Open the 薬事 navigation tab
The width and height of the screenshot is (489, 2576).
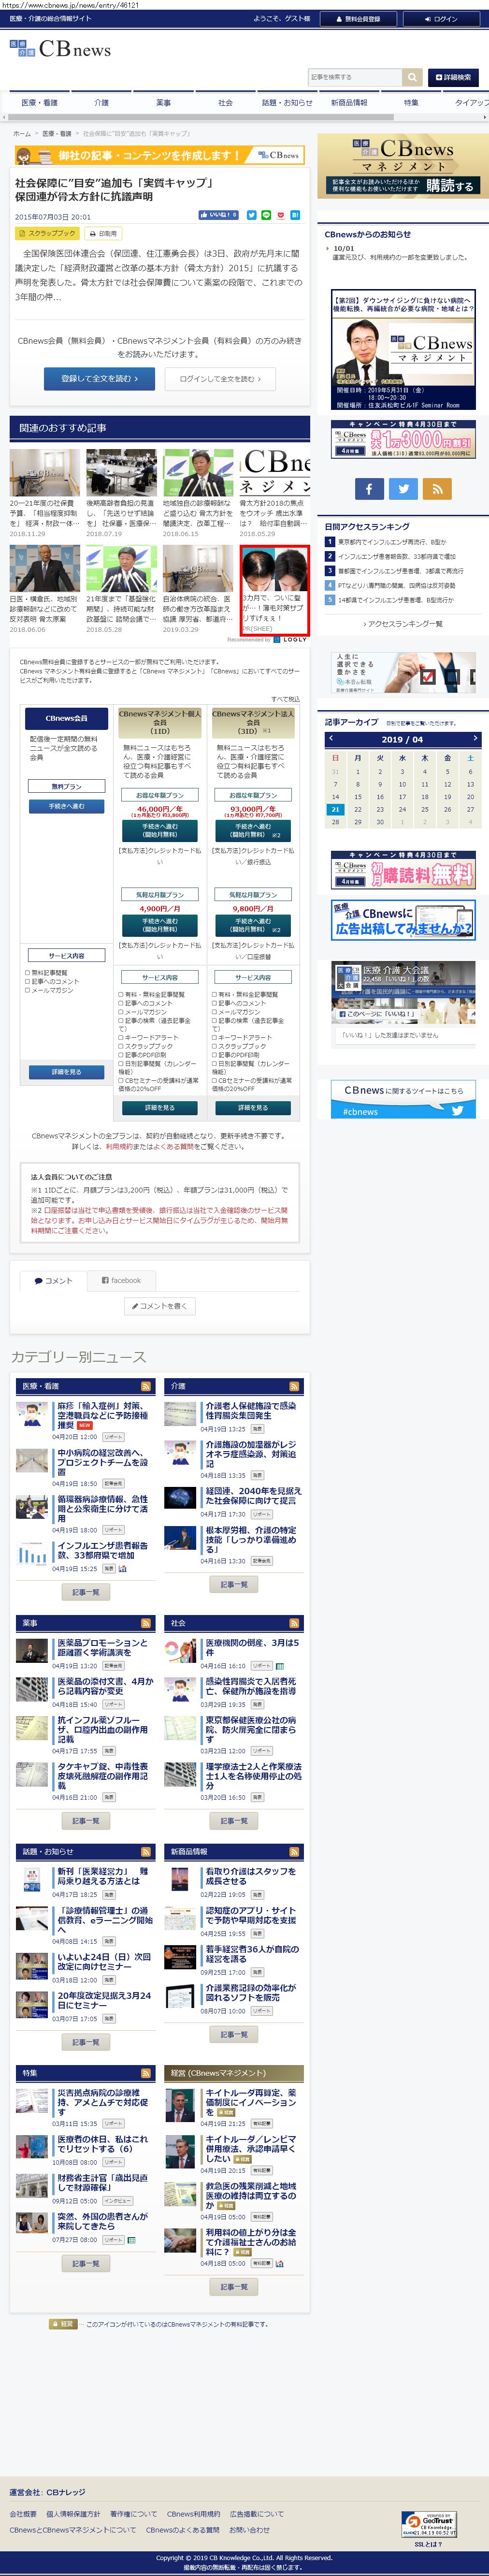pyautogui.click(x=163, y=102)
